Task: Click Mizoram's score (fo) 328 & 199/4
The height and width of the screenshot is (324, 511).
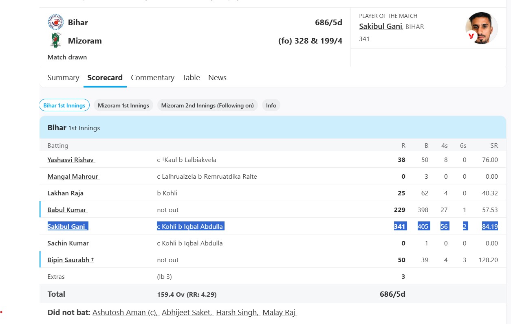Action: (310, 41)
